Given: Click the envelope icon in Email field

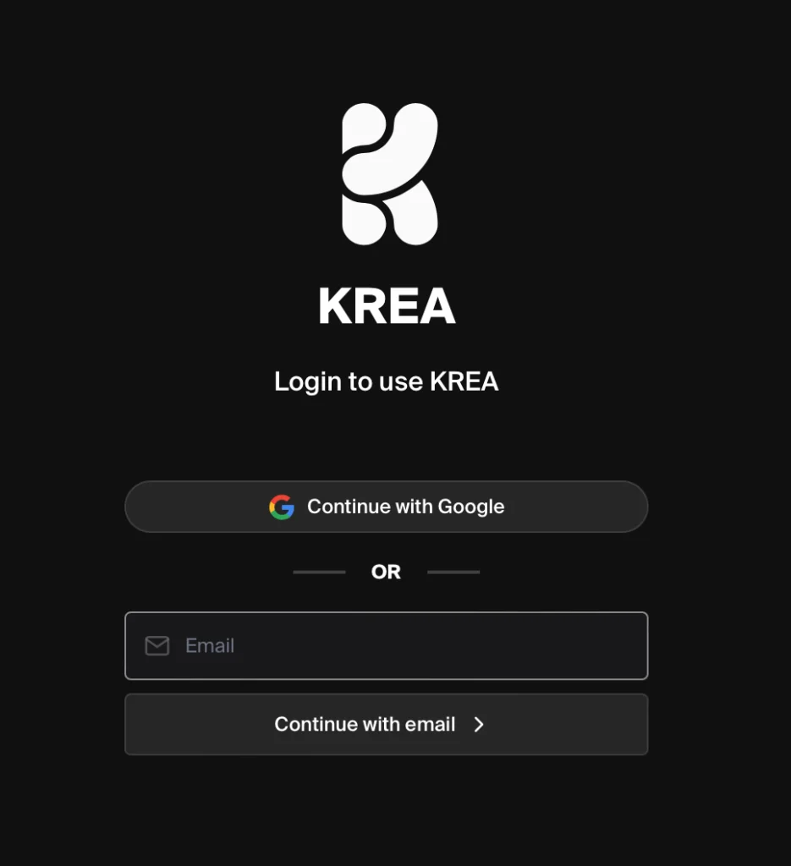Looking at the screenshot, I should point(157,645).
